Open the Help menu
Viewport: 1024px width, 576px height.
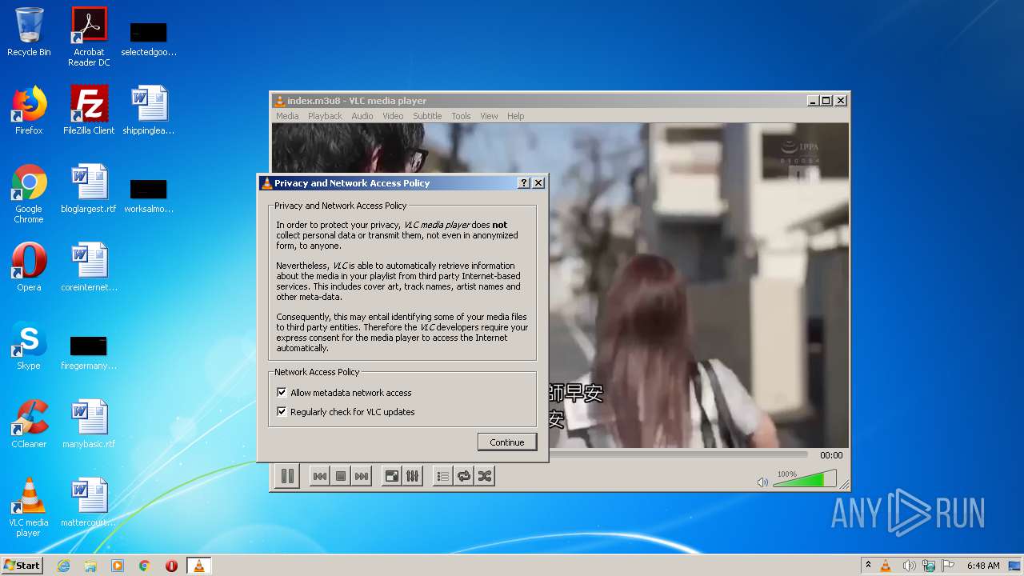point(516,116)
